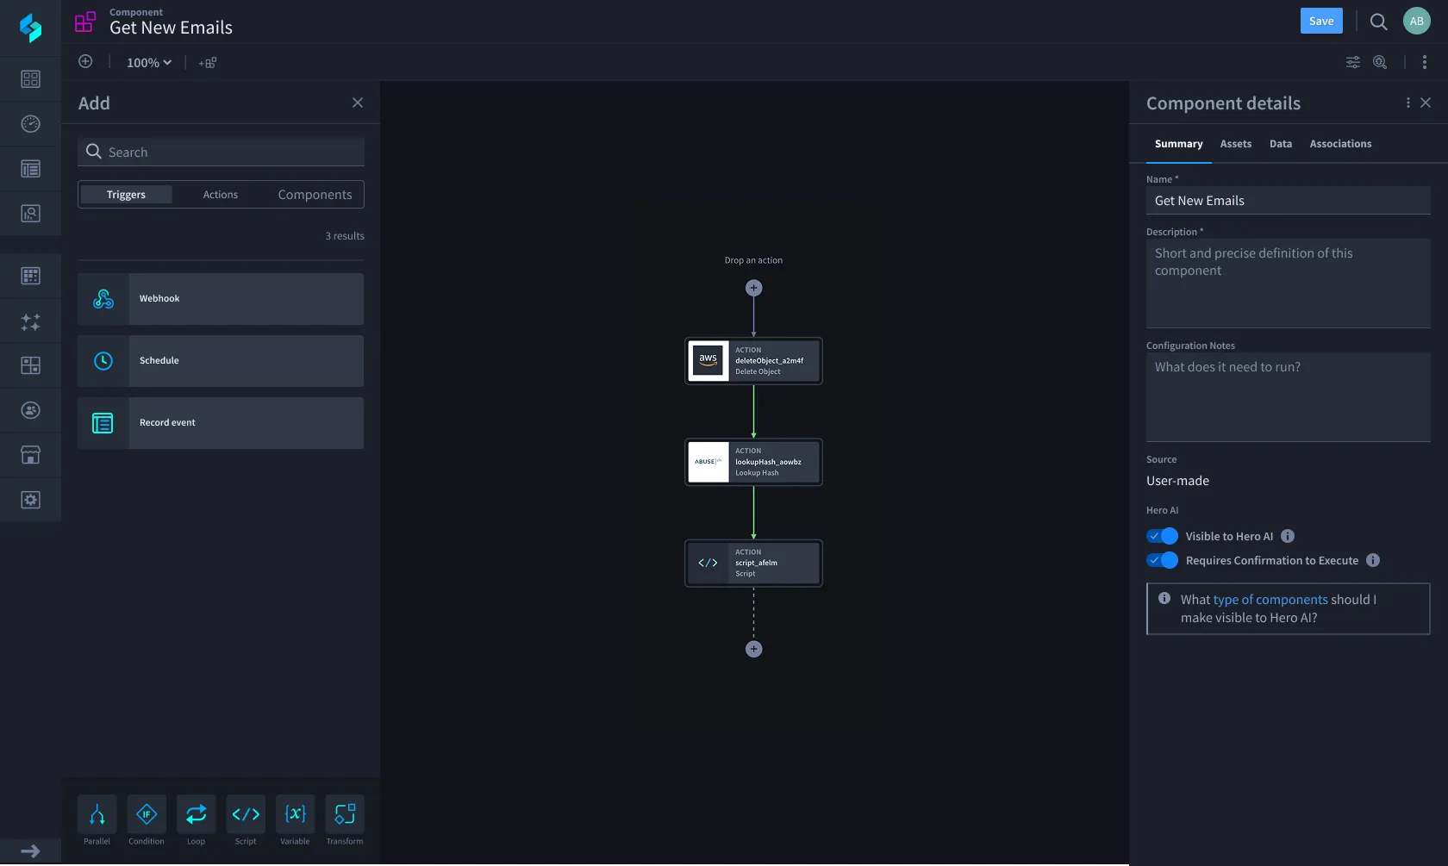Click the Save button
Screen dimensions: 1448x866
click(1321, 22)
